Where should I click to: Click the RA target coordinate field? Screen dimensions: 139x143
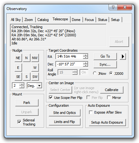pyautogui.click(x=69, y=56)
